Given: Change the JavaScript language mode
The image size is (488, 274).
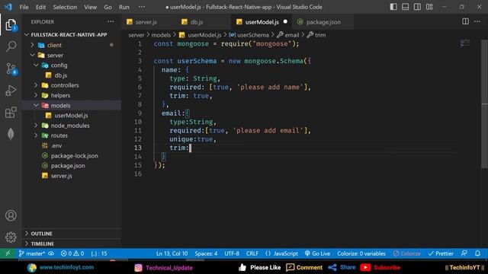Looking at the screenshot, I should [281, 253].
